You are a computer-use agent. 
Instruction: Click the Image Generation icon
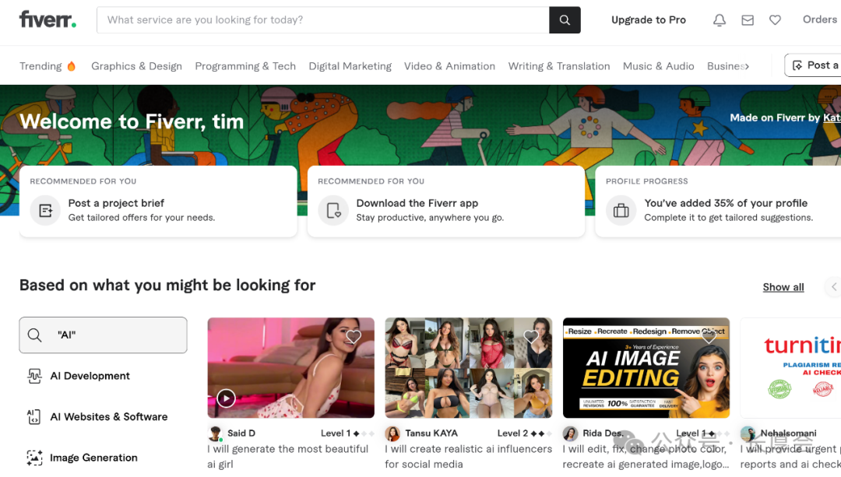(x=34, y=458)
